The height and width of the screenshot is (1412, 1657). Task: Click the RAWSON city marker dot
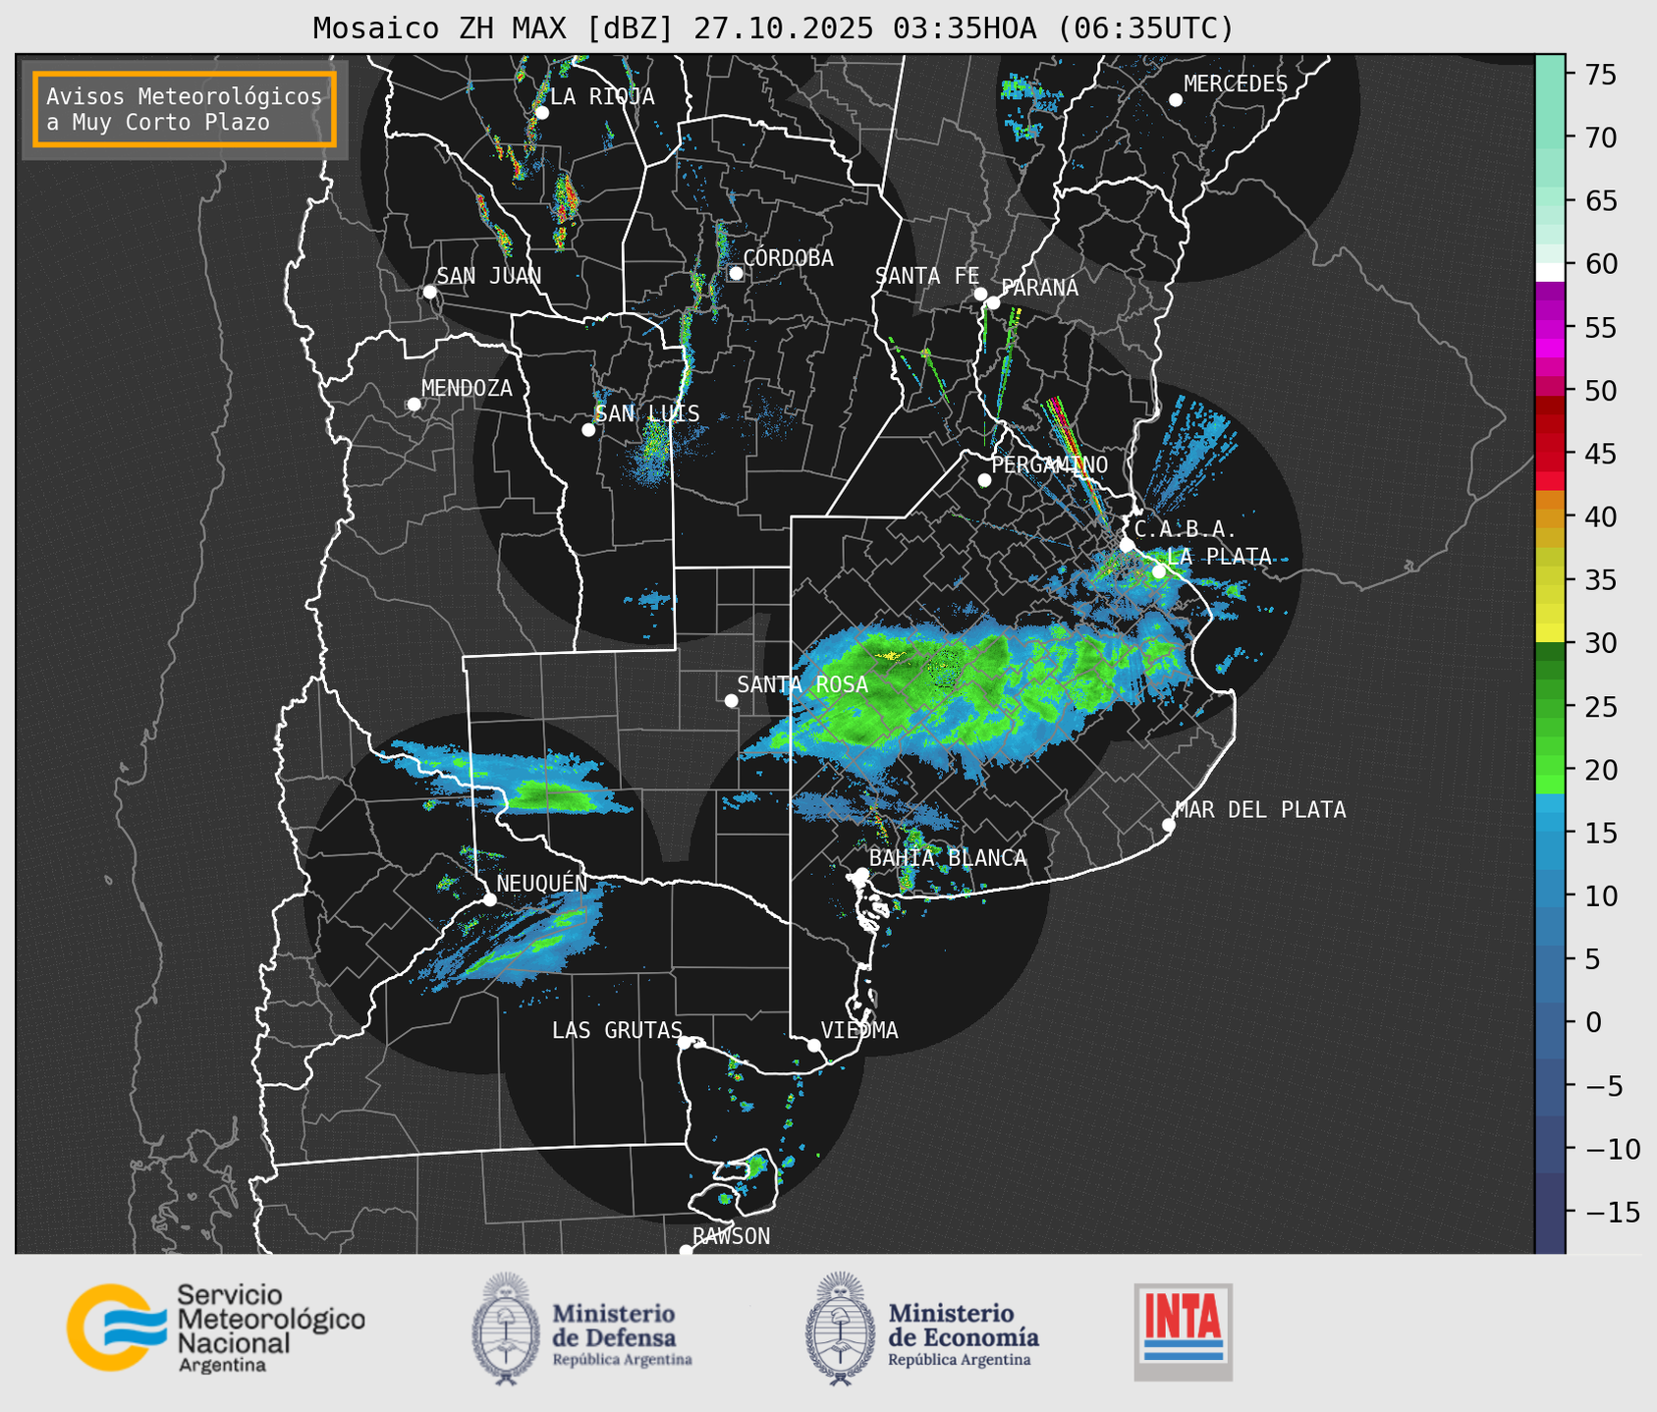[x=686, y=1251]
